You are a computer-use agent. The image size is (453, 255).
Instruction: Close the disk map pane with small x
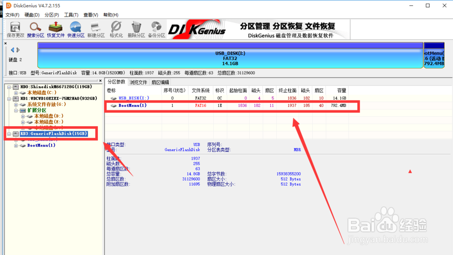pyautogui.click(x=5, y=43)
